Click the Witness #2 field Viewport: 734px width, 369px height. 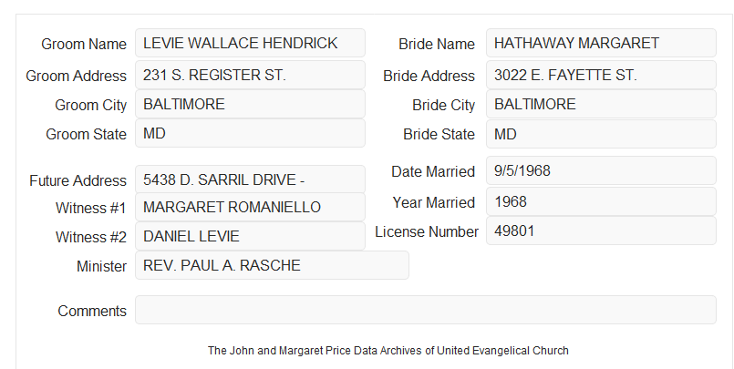pyautogui.click(x=250, y=236)
